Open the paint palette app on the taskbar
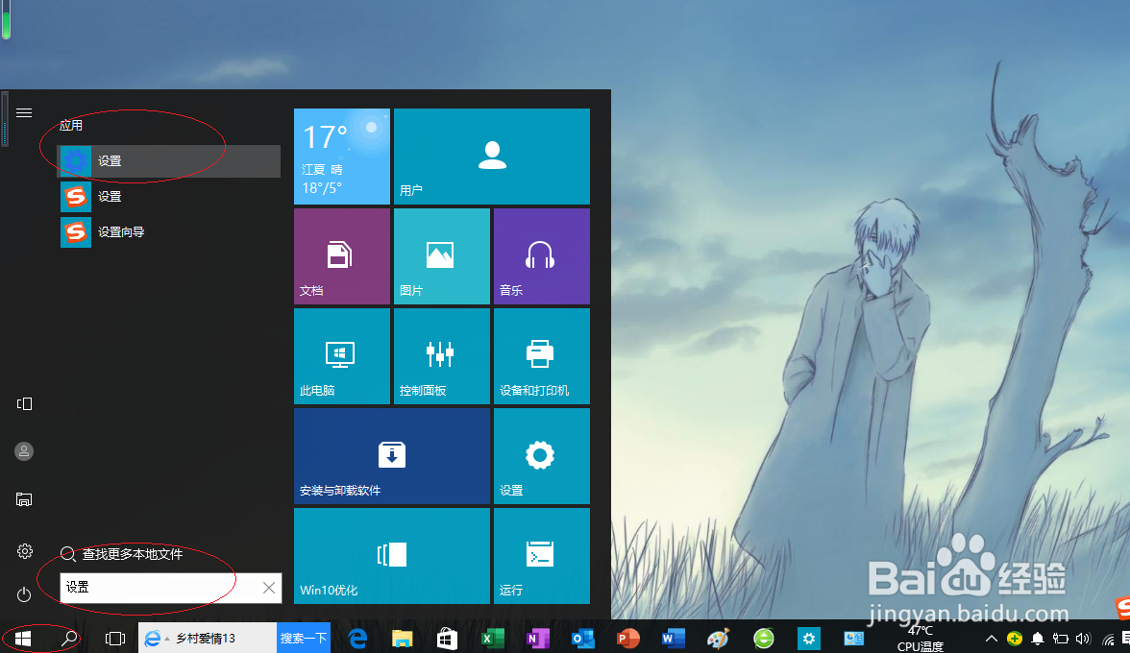This screenshot has height=653, width=1130. click(x=719, y=638)
